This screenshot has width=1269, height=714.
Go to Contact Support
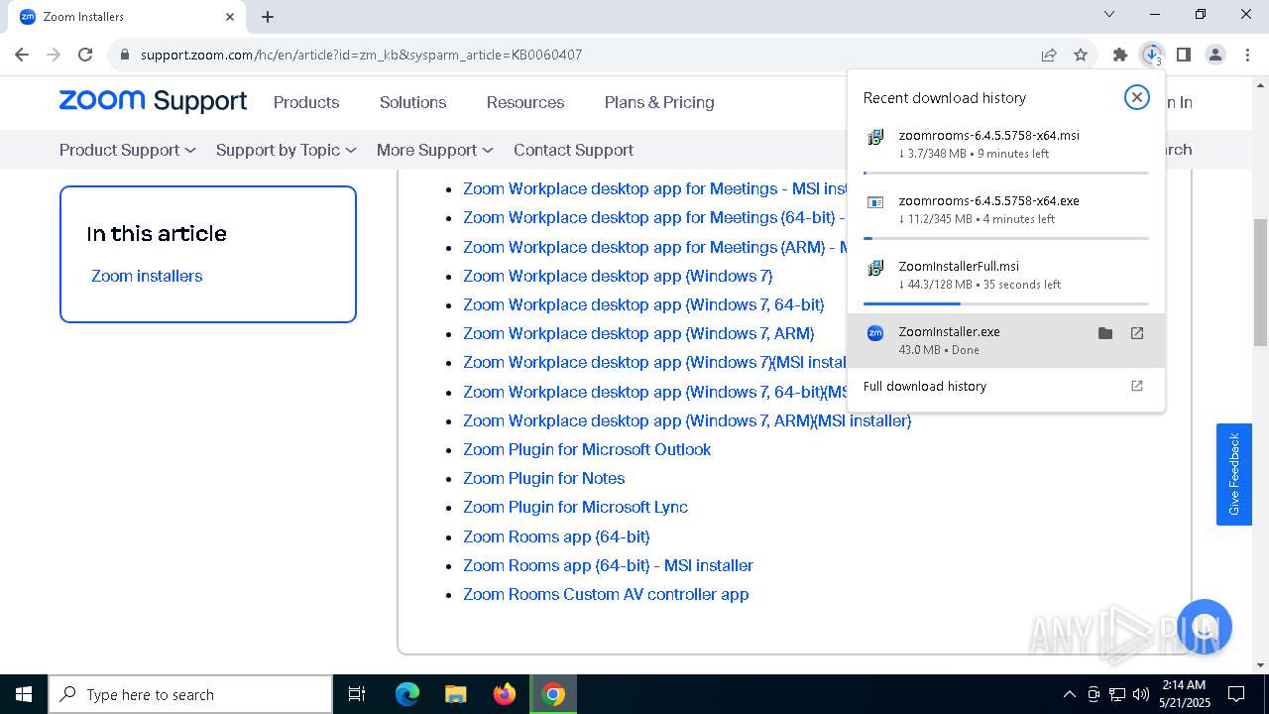[573, 150]
